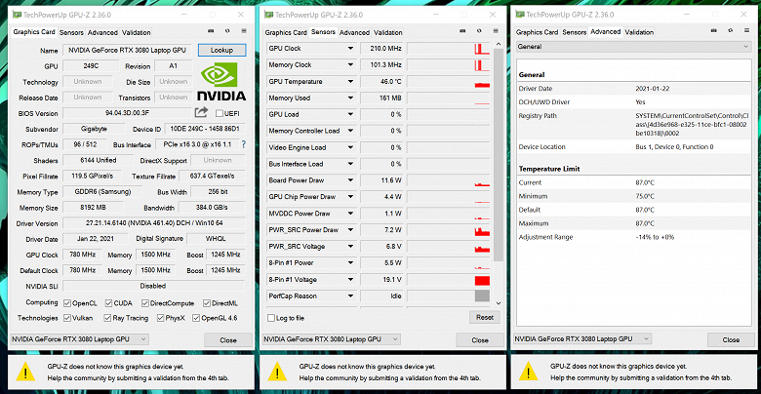Viewport: 761px width, 394px height.
Task: Toggle the DirectCompute checkbox
Action: pos(145,303)
